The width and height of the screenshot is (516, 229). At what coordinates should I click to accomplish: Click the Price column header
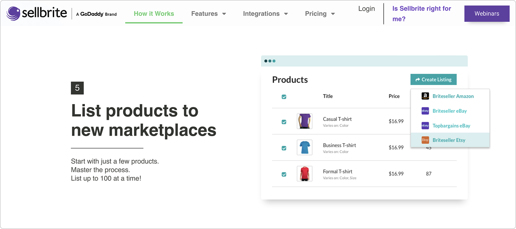(x=394, y=96)
